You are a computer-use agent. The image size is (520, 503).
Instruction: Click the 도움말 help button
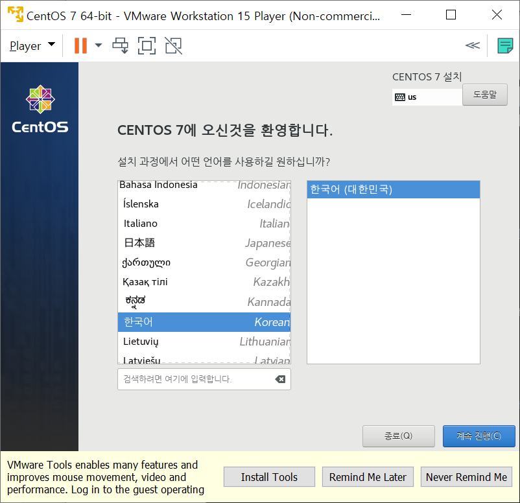coord(484,95)
